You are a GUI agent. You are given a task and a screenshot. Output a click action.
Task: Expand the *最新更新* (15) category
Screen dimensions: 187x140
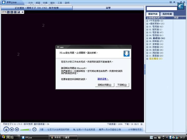[147, 24]
